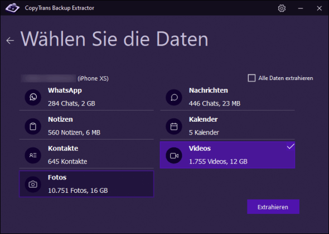Screen dimensions: 329x234
Task: Click the '284 Chats, 2 GB' text
Action: pyautogui.click(x=71, y=103)
